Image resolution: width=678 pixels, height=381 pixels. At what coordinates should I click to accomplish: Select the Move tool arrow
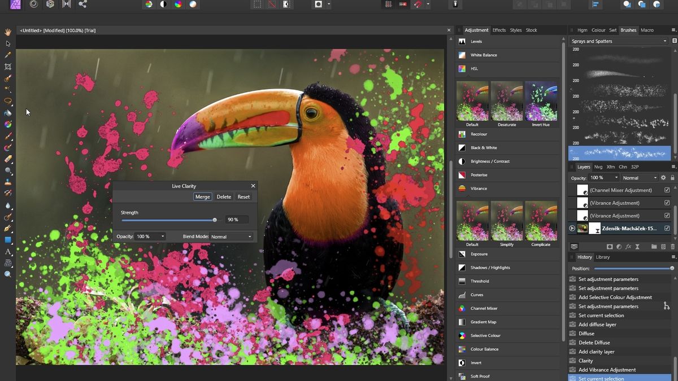point(8,43)
